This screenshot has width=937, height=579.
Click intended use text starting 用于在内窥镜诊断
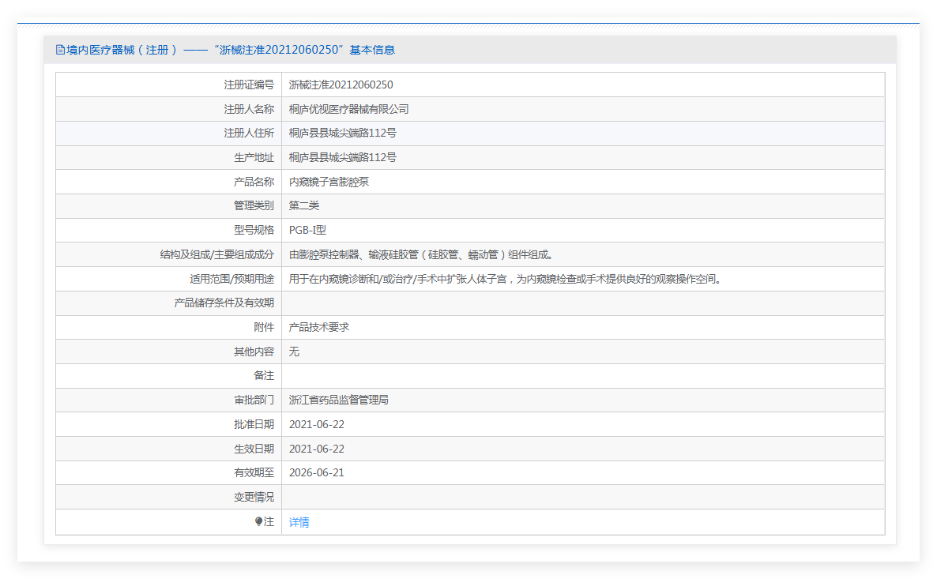click(x=506, y=279)
